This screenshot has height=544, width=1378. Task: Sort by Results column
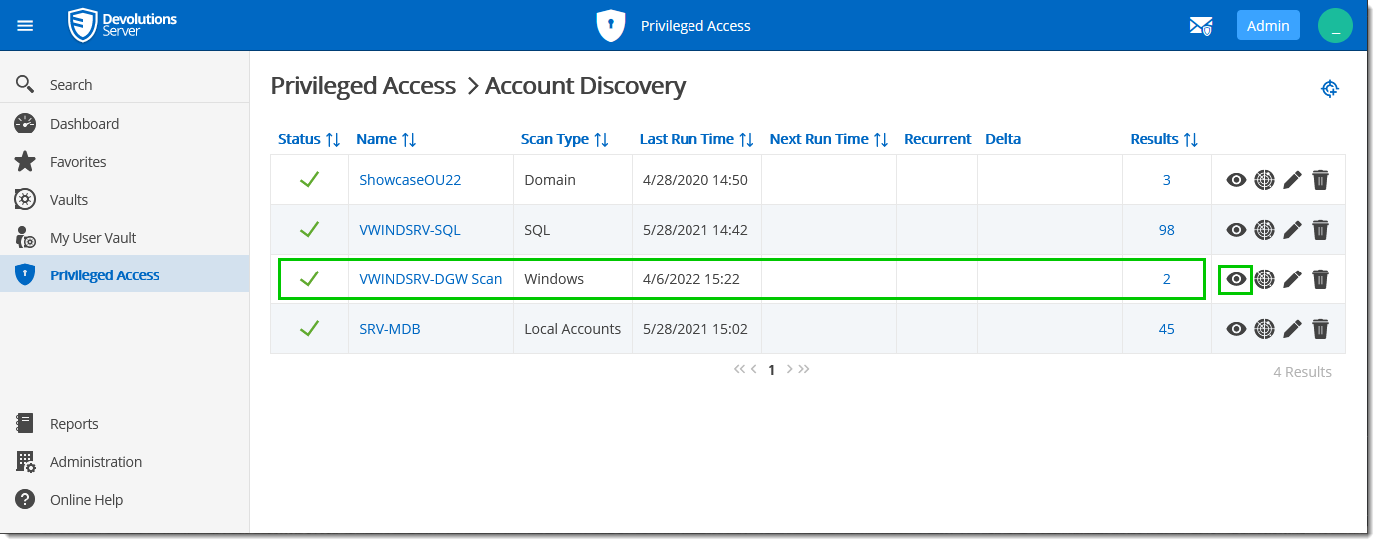pyautogui.click(x=1163, y=139)
